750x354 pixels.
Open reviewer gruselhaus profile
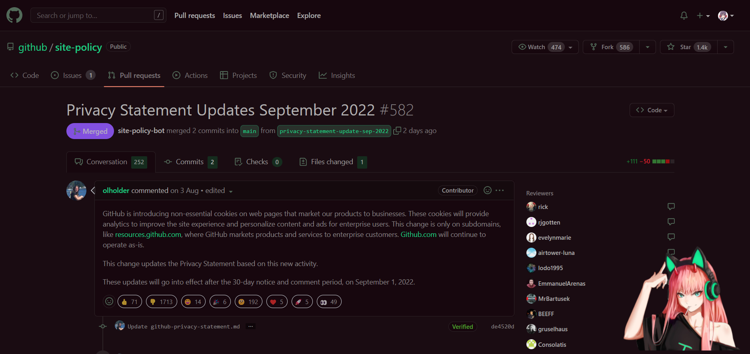click(553, 329)
